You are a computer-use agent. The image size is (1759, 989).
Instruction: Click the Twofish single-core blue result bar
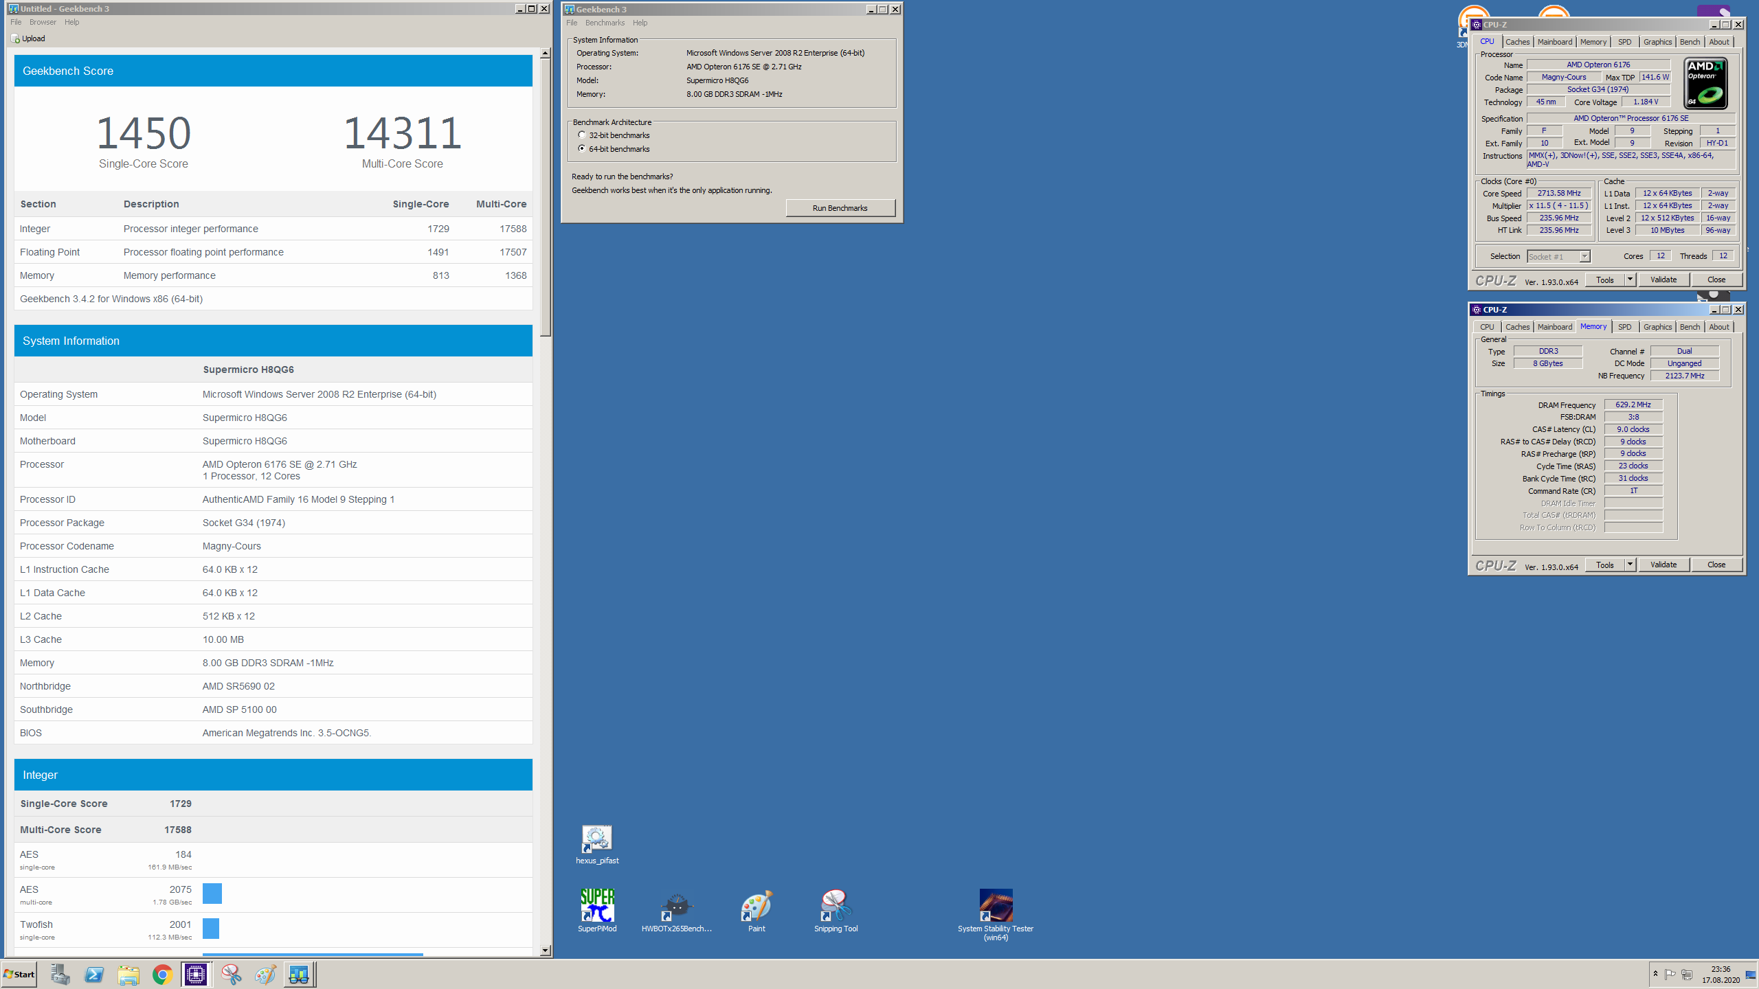click(x=211, y=928)
